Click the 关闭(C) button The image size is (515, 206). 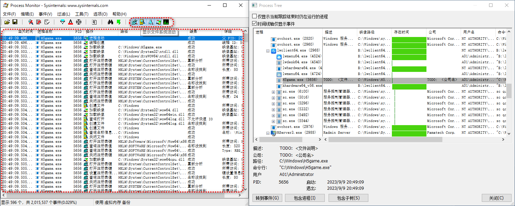click(x=496, y=198)
